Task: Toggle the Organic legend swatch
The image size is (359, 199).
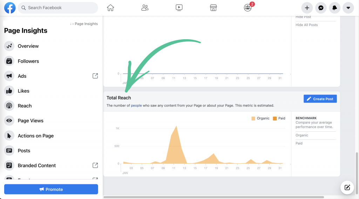Action: 253,118
